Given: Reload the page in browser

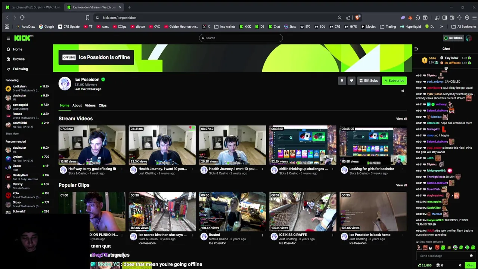Looking at the screenshot, I should [22, 18].
